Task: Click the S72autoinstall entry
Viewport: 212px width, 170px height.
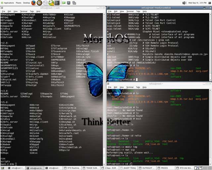Action: (x=35, y=65)
